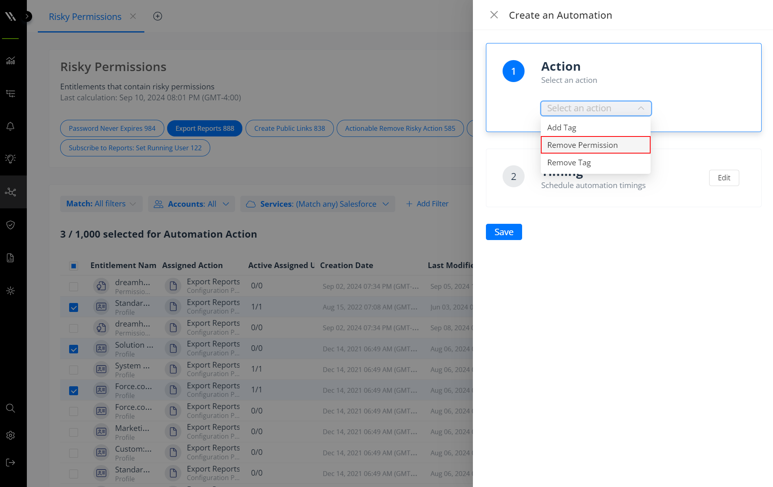
Task: Click Export Reports document icon in Solution row
Action: (173, 348)
